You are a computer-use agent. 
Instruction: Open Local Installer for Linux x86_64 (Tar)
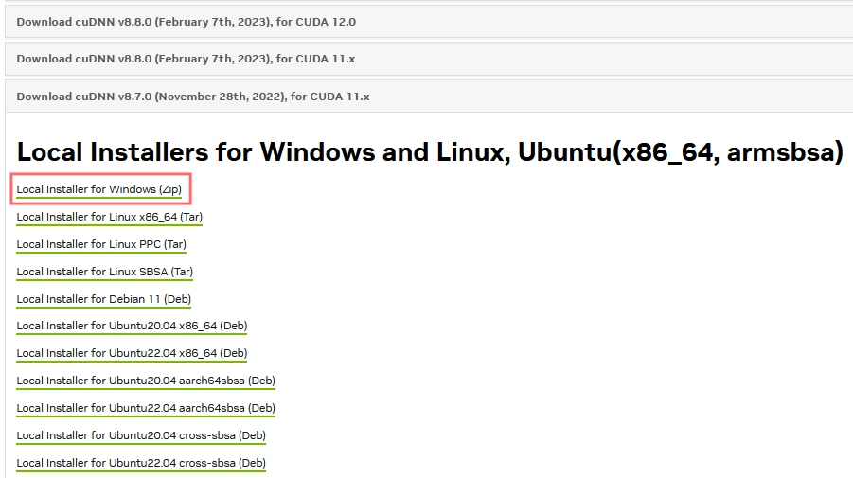coord(109,217)
